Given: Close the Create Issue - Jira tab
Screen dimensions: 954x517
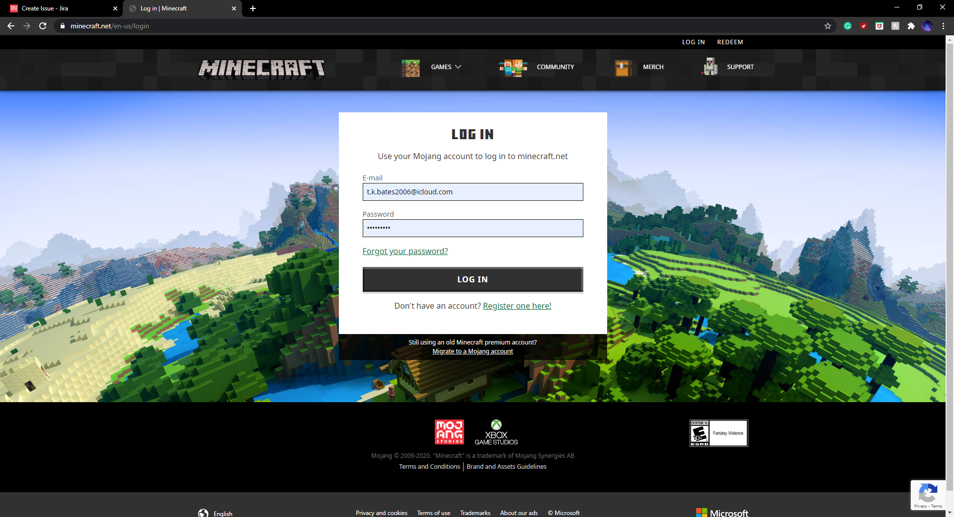Looking at the screenshot, I should [115, 8].
